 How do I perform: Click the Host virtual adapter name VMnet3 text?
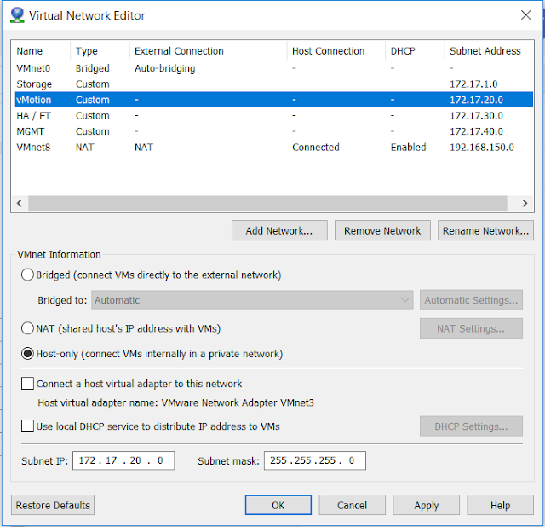[x=176, y=402]
